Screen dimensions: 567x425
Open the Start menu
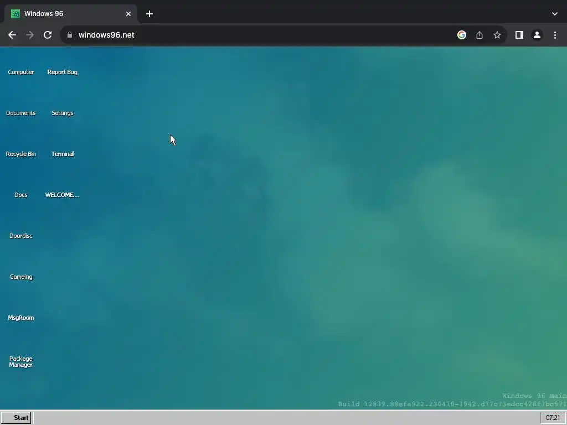(x=16, y=418)
